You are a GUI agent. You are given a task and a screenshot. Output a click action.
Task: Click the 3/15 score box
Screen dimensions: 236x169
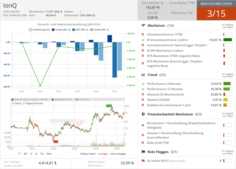[216, 14]
